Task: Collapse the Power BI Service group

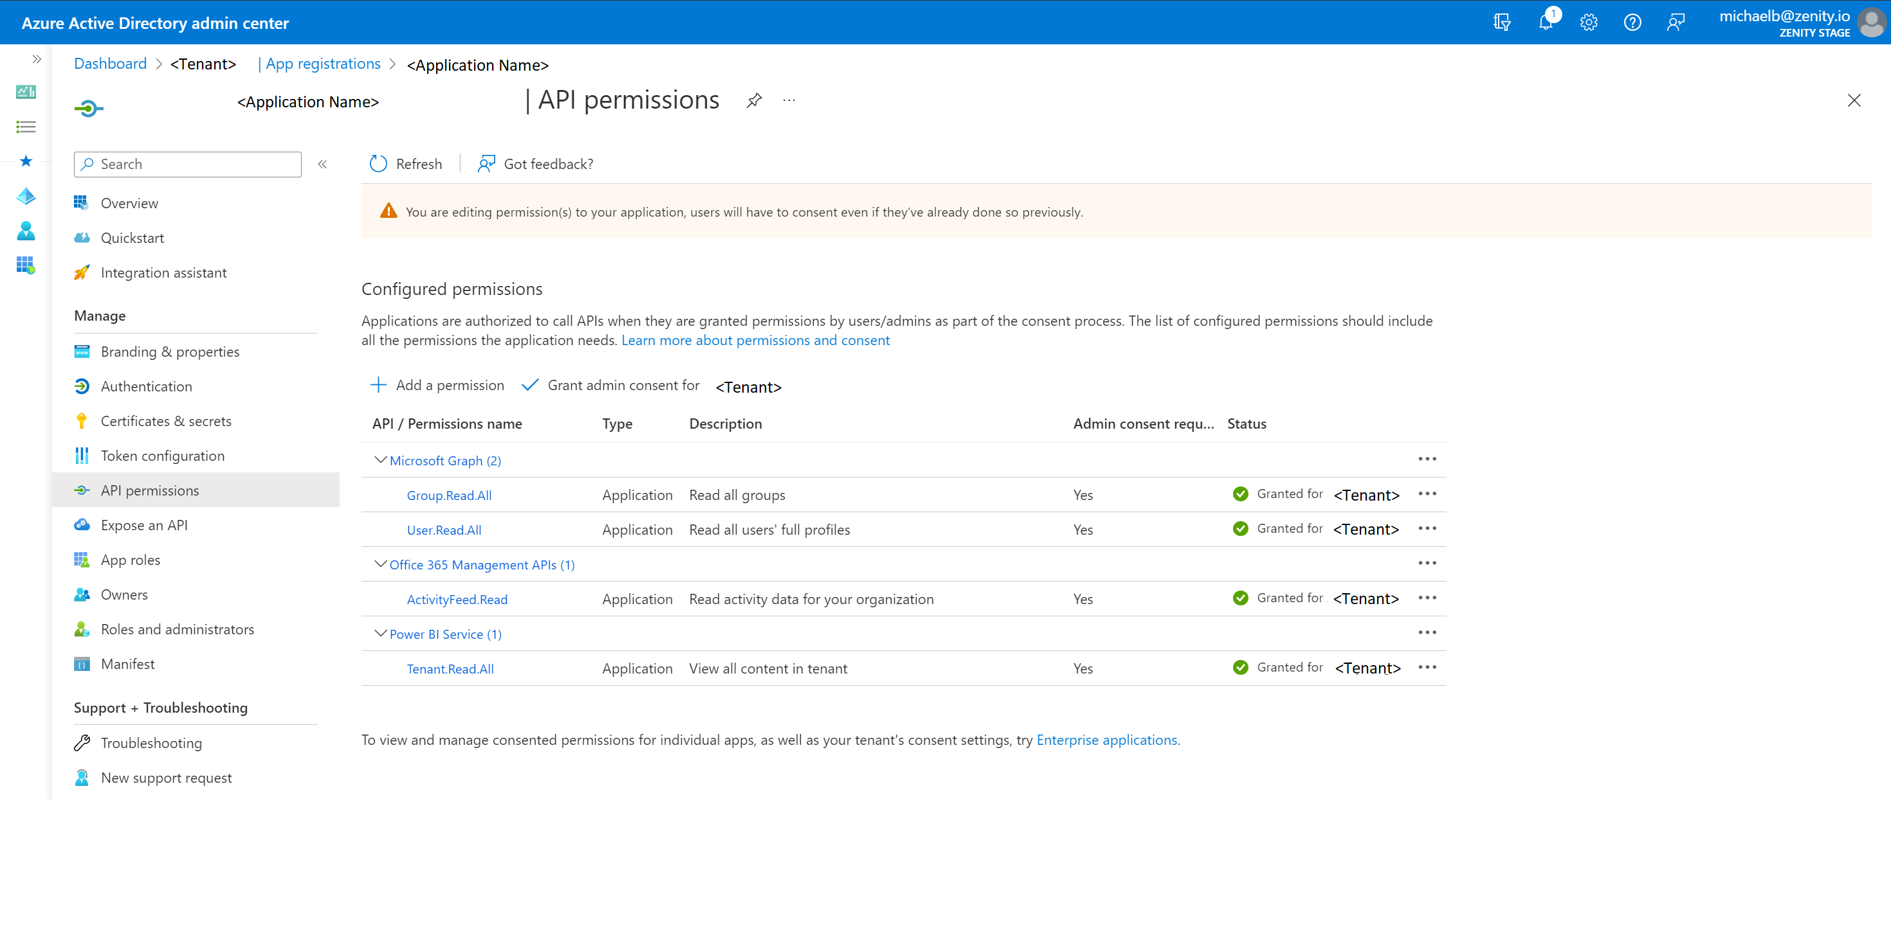Action: tap(380, 634)
